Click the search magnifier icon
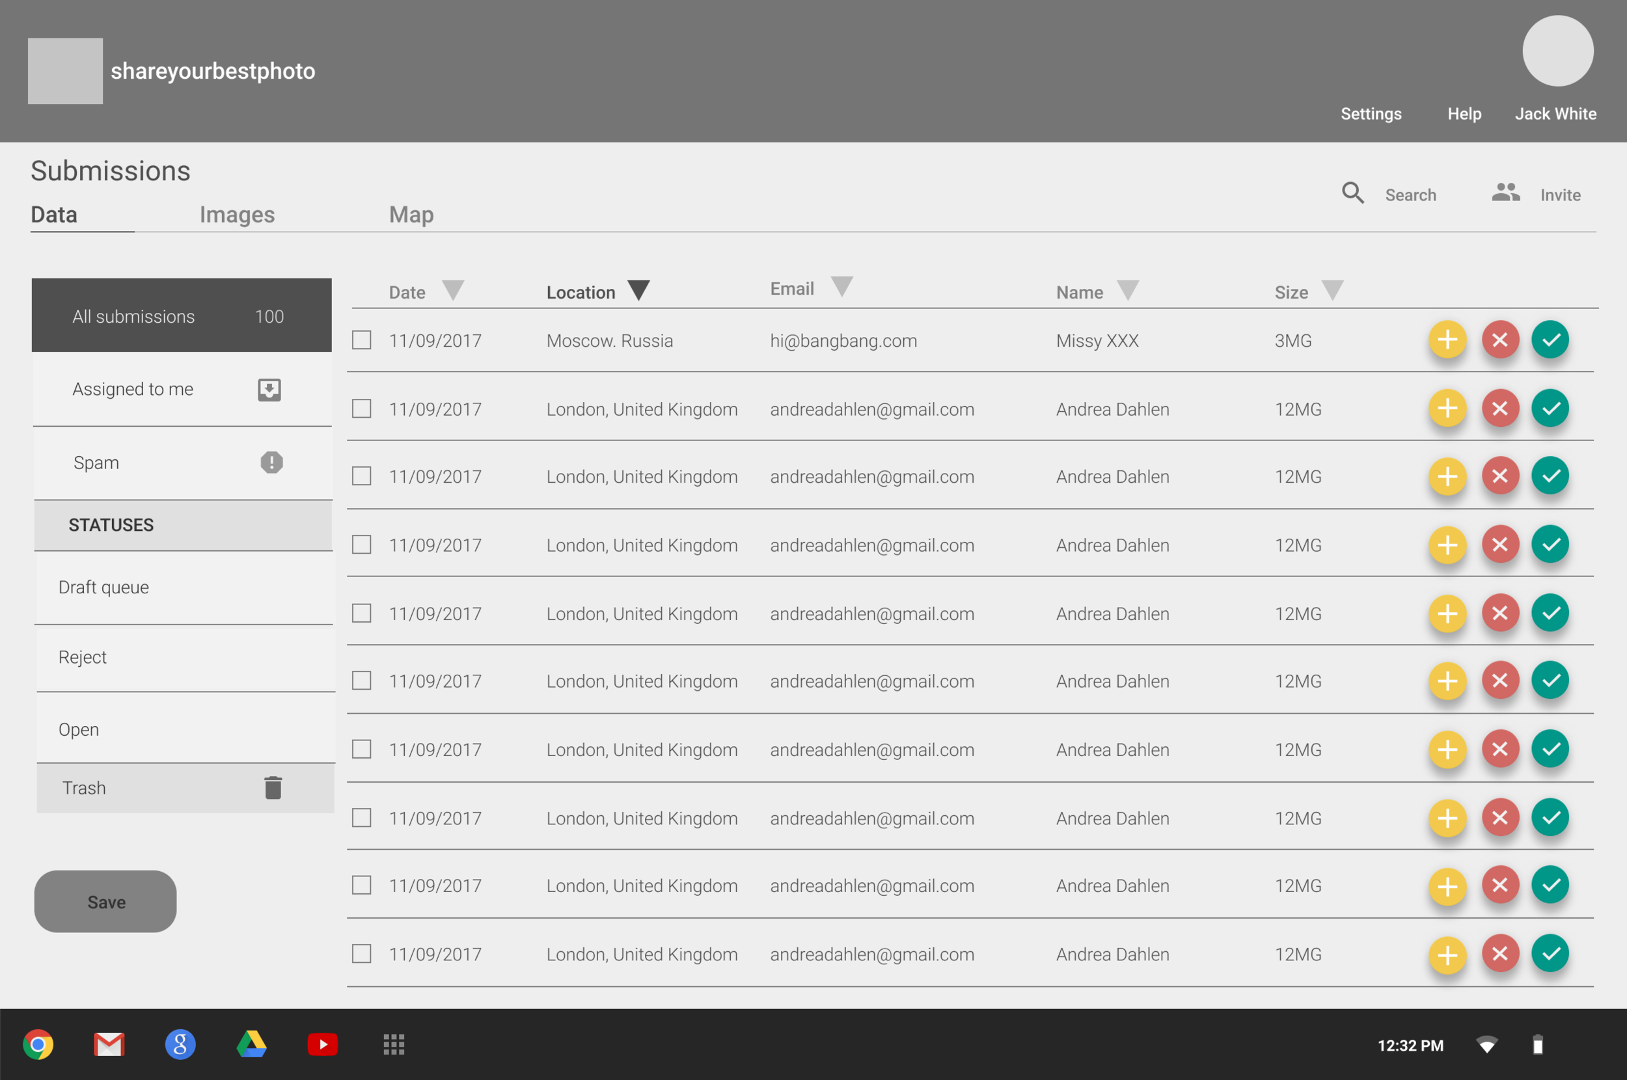1627x1080 pixels. 1353,193
